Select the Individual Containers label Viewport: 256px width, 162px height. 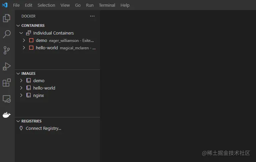click(x=53, y=33)
